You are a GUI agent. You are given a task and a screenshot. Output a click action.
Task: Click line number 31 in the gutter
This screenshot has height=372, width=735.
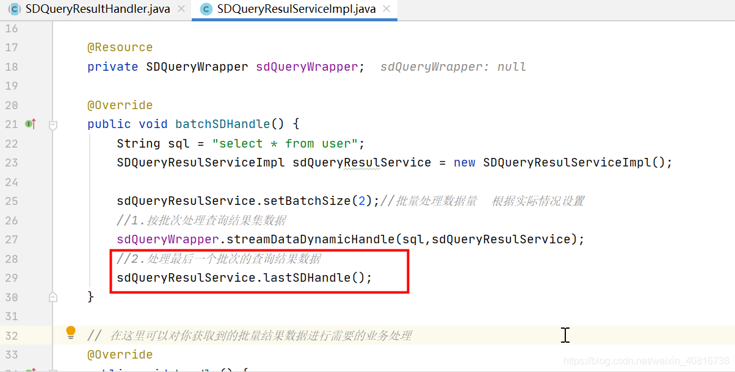12,316
